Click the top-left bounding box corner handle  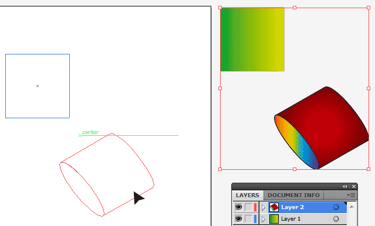220,8
